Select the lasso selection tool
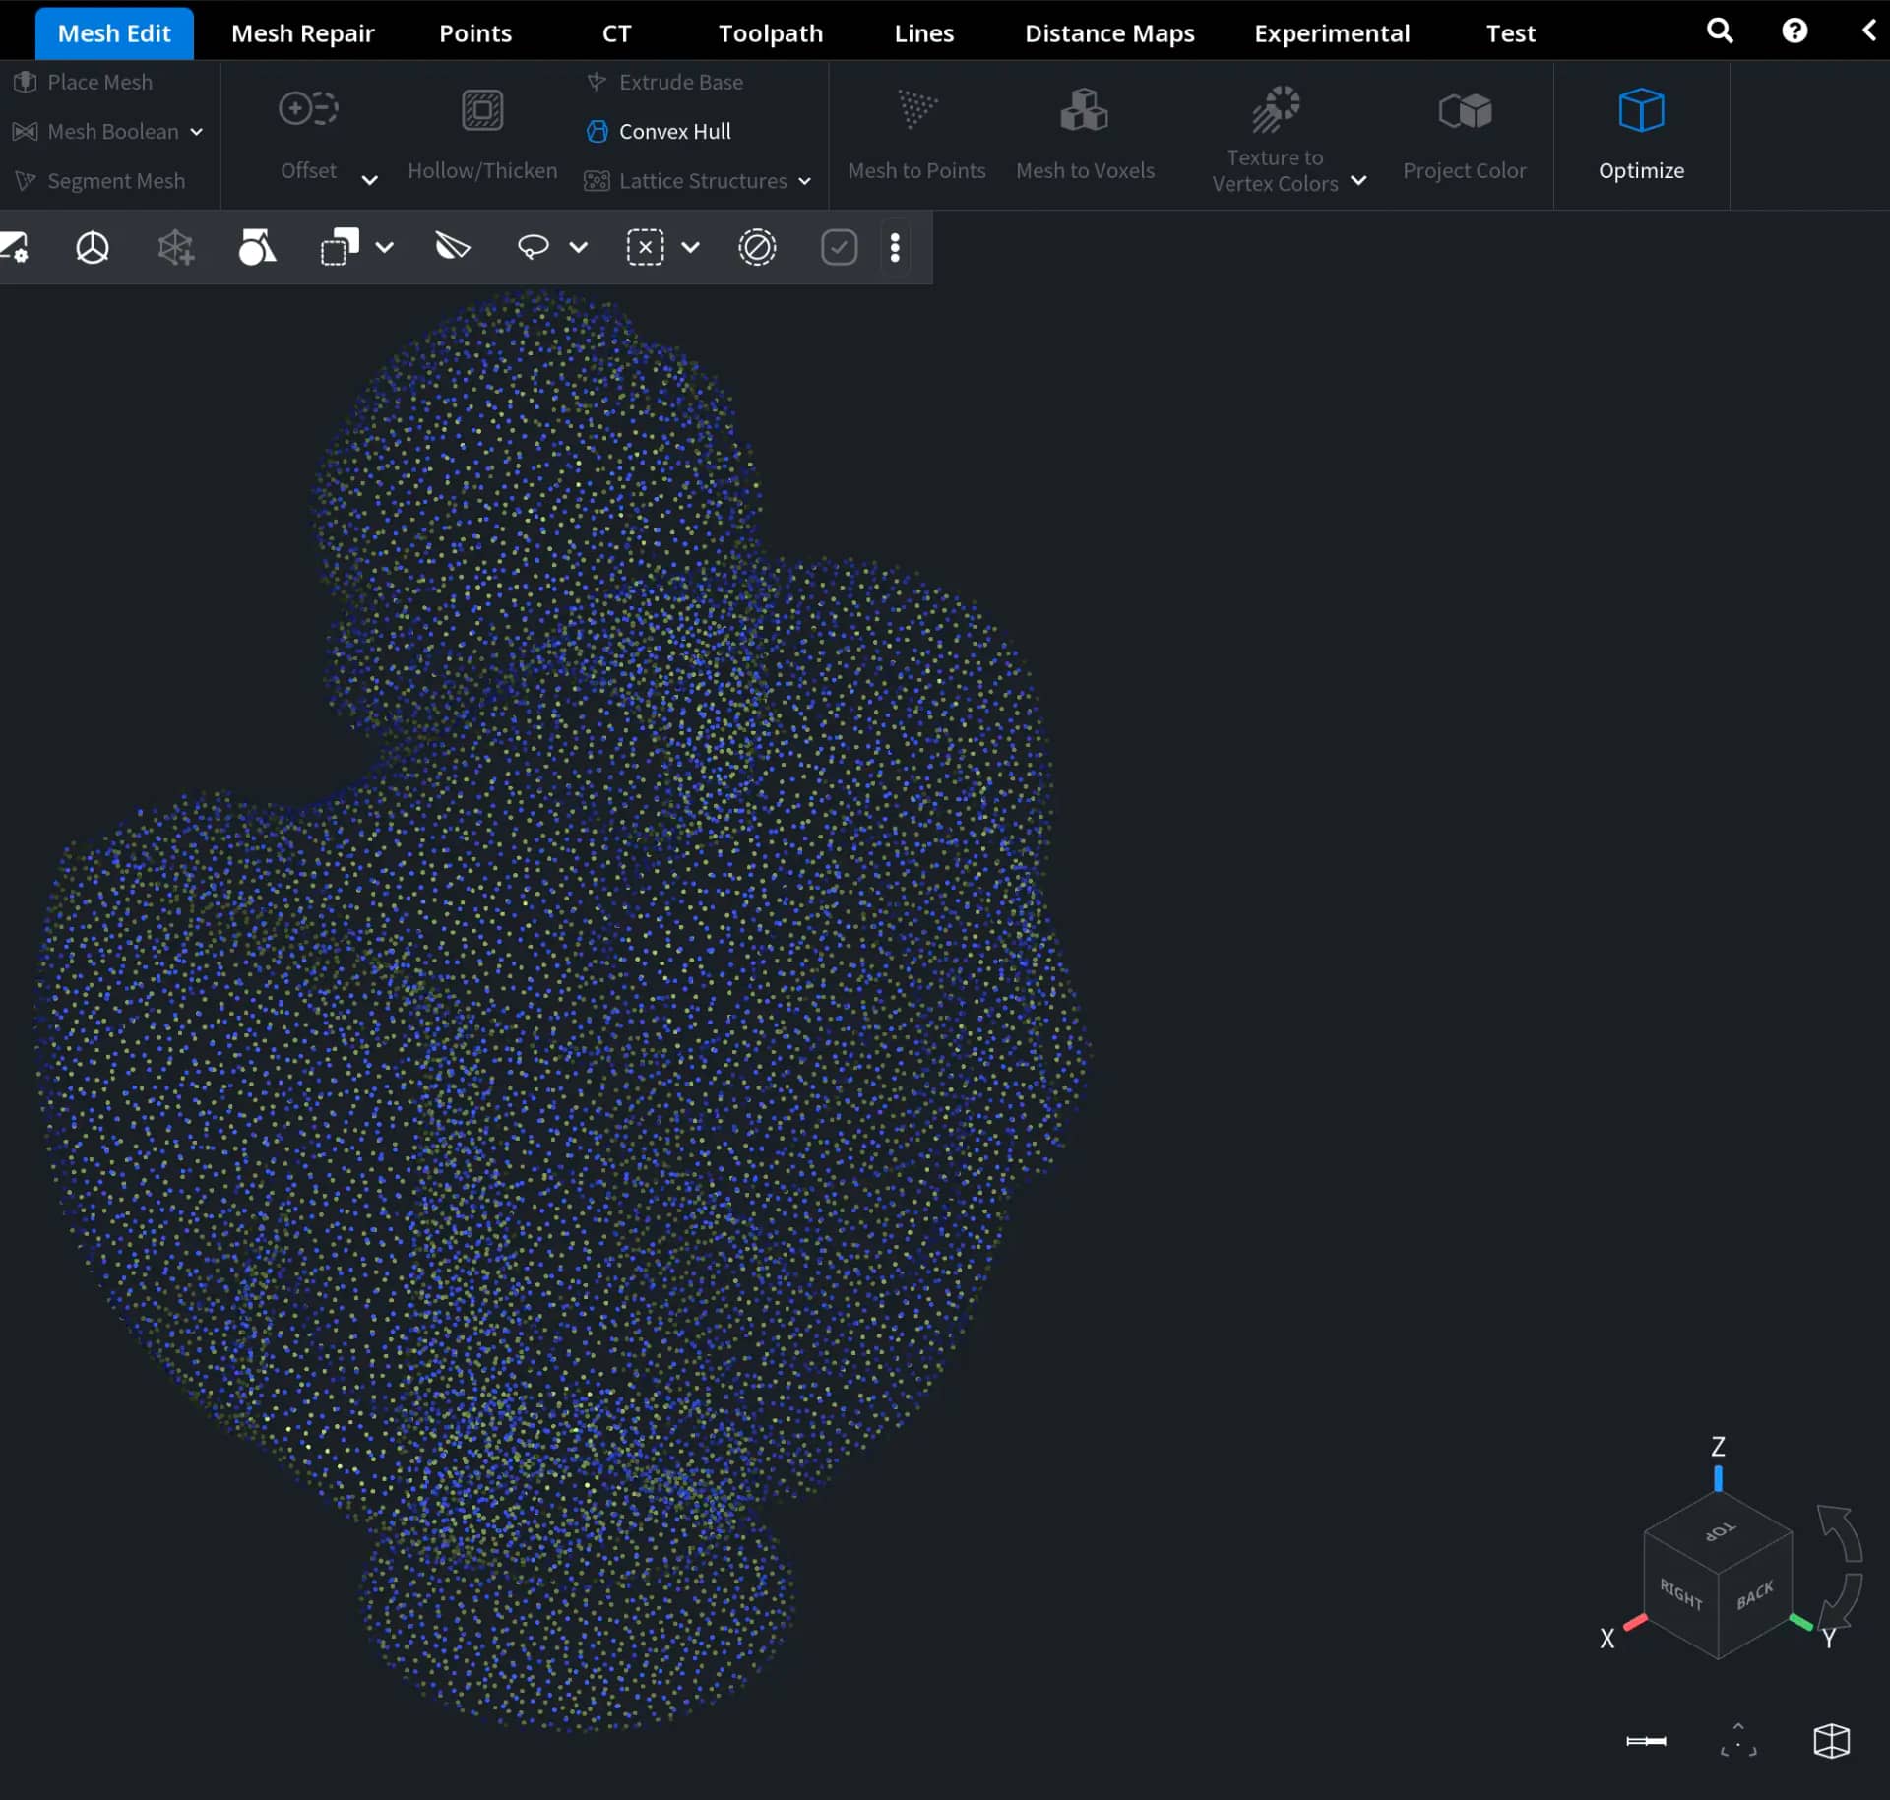The height and width of the screenshot is (1800, 1890). [x=533, y=247]
